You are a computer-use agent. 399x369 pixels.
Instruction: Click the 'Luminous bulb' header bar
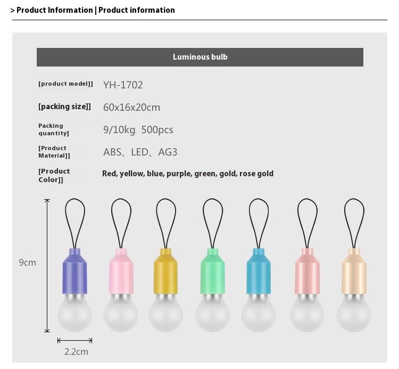pos(199,57)
